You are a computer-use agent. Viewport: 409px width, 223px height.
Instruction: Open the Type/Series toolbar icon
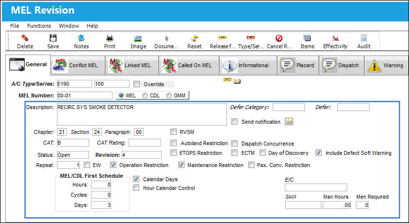pos(251,38)
